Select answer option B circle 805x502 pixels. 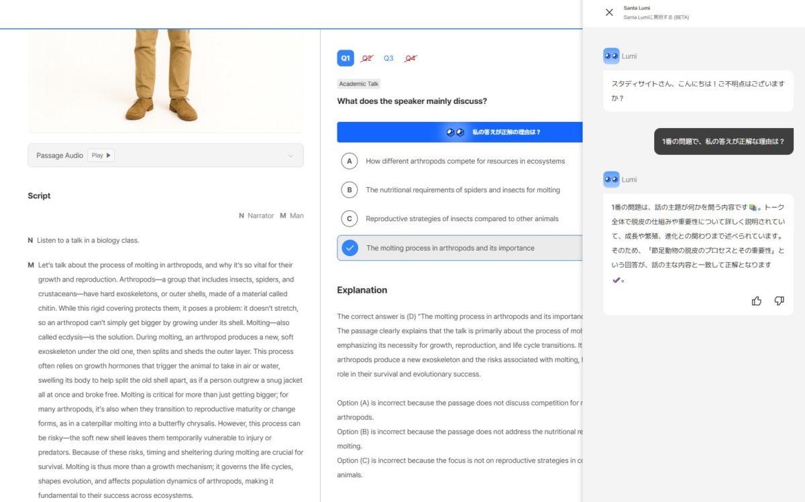(349, 190)
